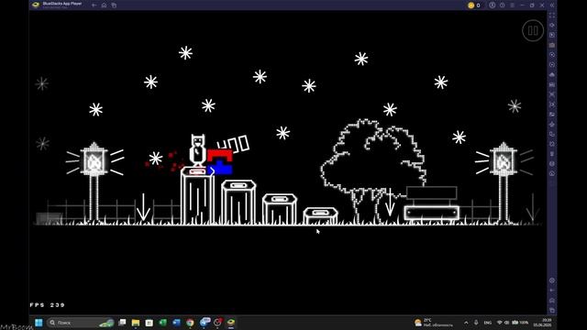Open Excel from the taskbar

pos(163,323)
